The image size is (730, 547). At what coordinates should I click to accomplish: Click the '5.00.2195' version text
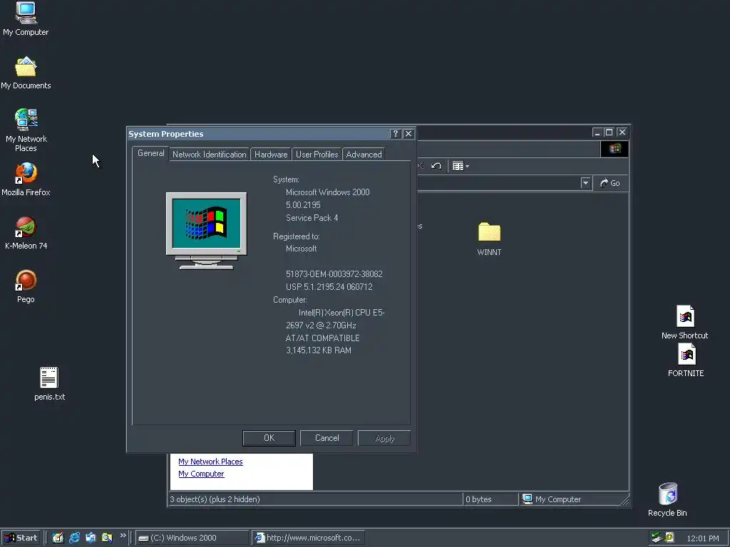coord(303,205)
